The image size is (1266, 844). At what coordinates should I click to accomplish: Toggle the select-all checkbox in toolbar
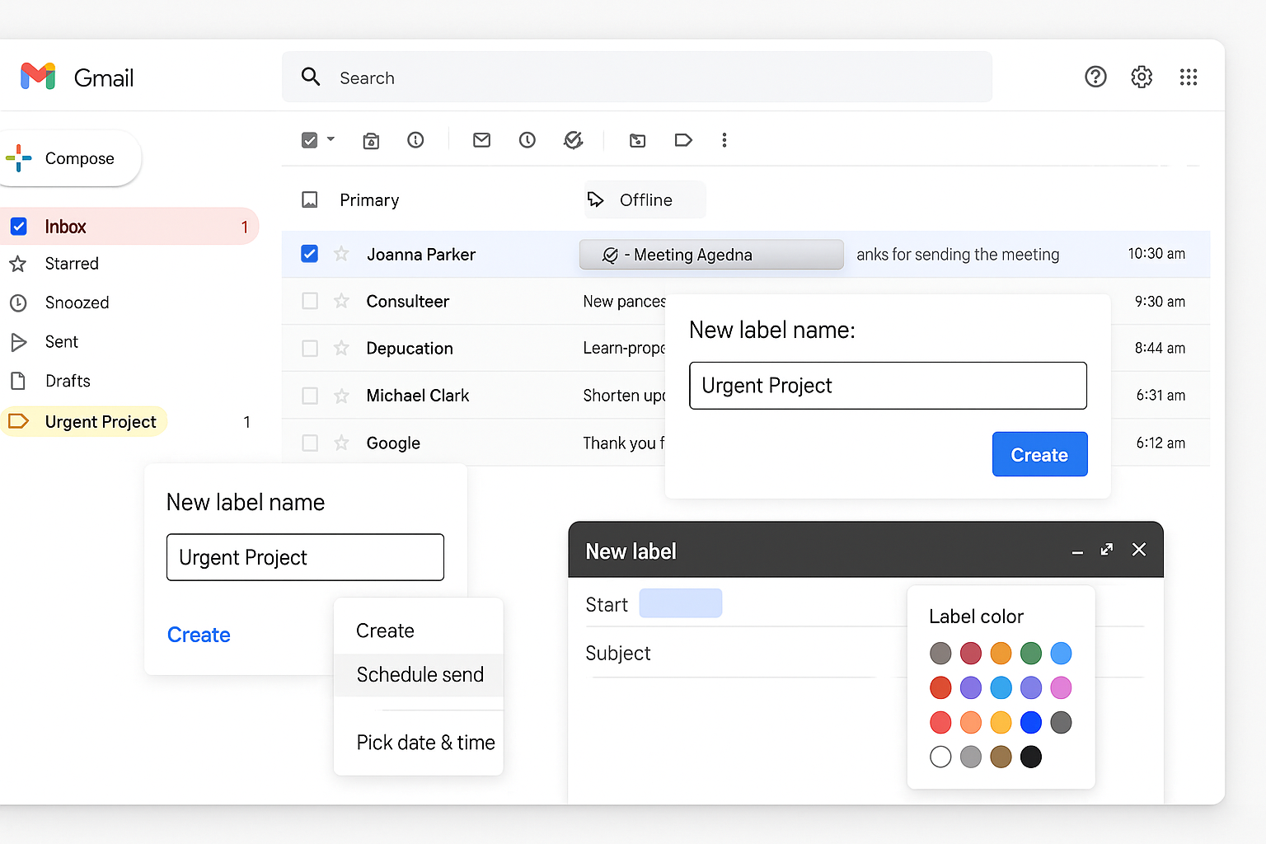[309, 140]
